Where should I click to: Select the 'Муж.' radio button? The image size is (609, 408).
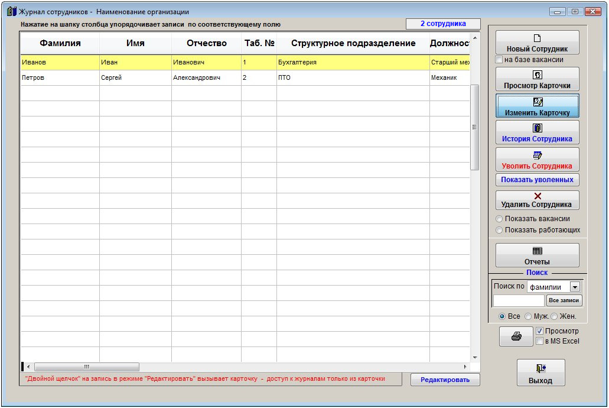(528, 316)
